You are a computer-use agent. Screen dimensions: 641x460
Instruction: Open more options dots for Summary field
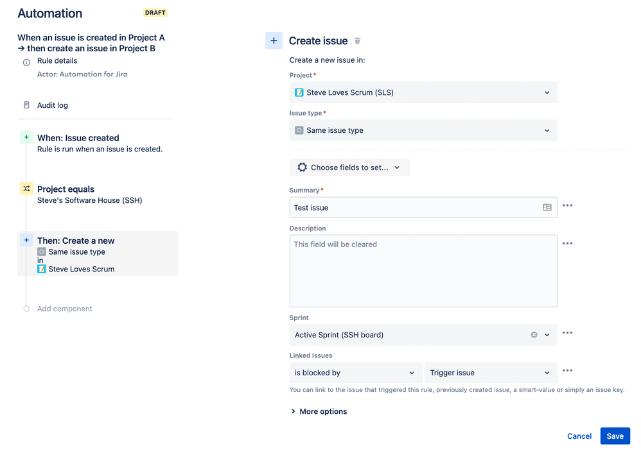567,205
